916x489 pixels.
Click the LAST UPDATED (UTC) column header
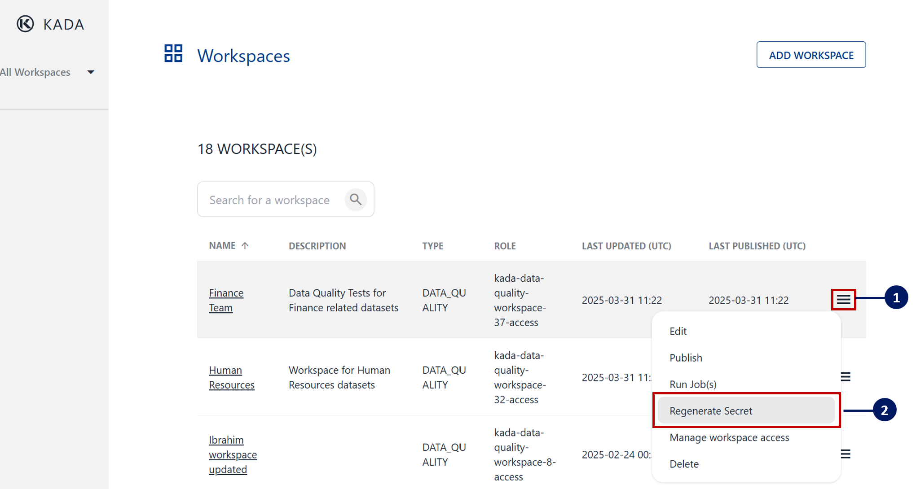click(x=626, y=246)
